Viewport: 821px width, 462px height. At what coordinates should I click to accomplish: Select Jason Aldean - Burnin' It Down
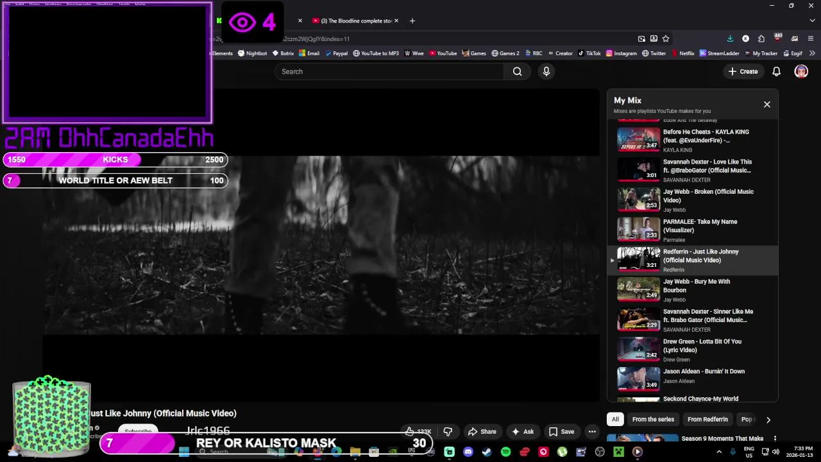click(693, 379)
